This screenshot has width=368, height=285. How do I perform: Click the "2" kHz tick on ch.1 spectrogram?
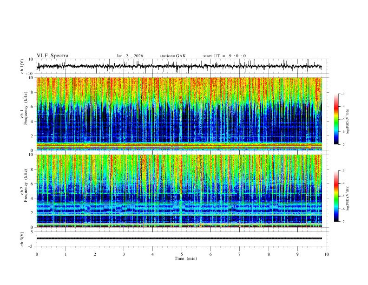click(x=32, y=136)
